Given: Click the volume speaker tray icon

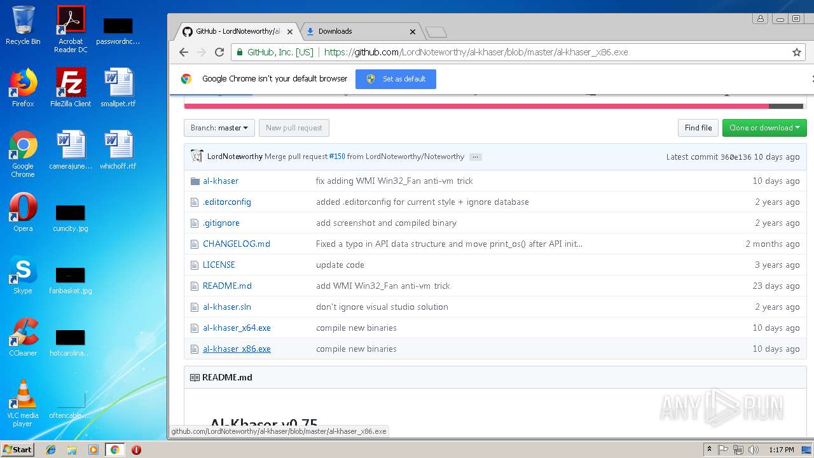Looking at the screenshot, I should click(x=753, y=450).
